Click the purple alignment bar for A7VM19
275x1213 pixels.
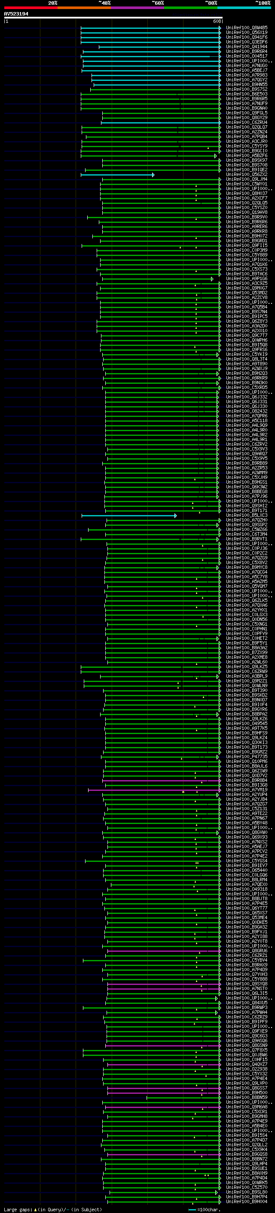(155, 790)
